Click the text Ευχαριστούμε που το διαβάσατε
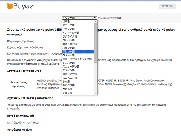The image size is (181, 136). coord(25,47)
